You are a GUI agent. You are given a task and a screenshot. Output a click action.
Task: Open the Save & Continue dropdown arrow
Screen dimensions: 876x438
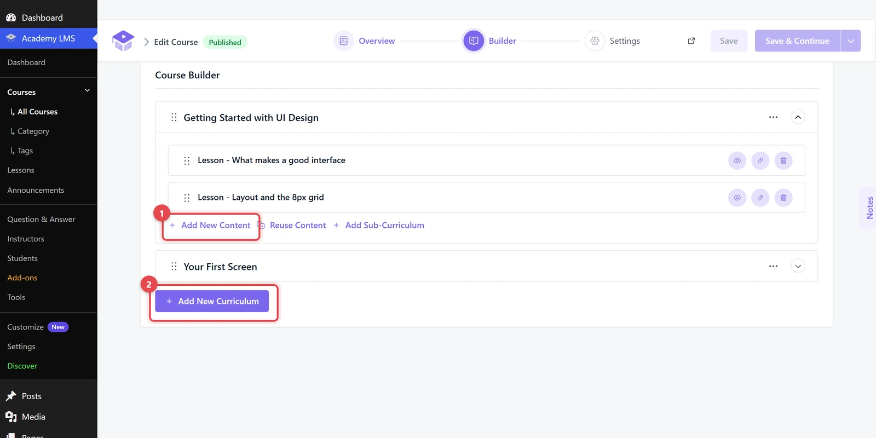[x=850, y=41]
